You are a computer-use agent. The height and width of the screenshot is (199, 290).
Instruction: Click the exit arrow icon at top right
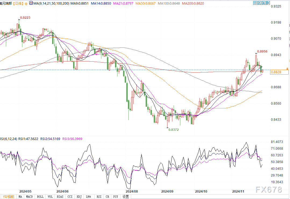coord(268,3)
